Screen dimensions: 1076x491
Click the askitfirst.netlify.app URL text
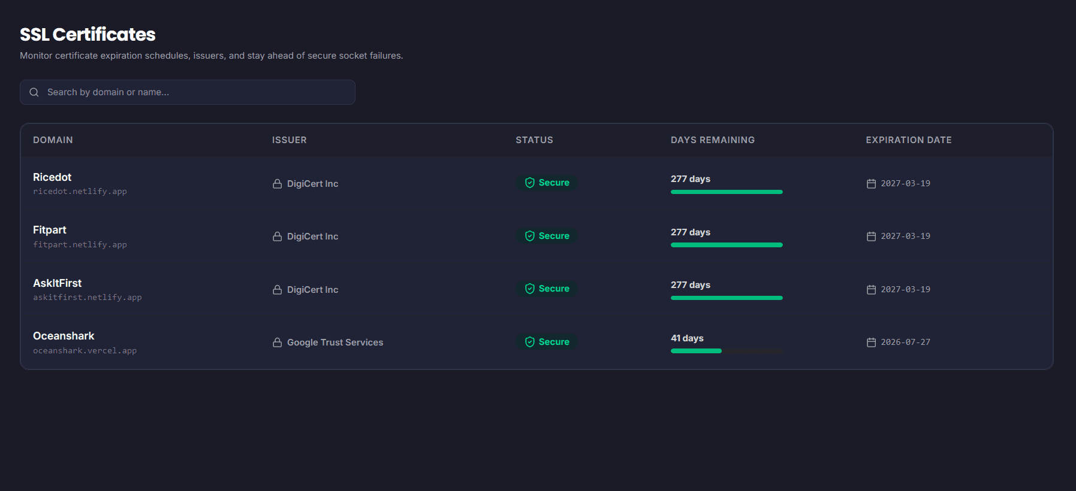pos(88,298)
